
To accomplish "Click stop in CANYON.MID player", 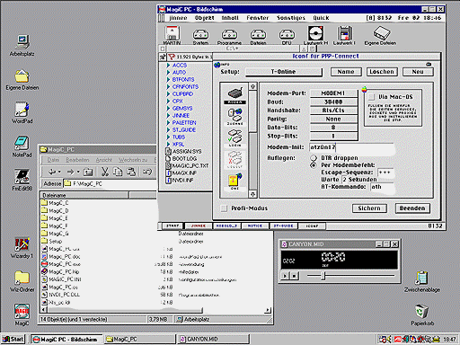I will pos(295,276).
